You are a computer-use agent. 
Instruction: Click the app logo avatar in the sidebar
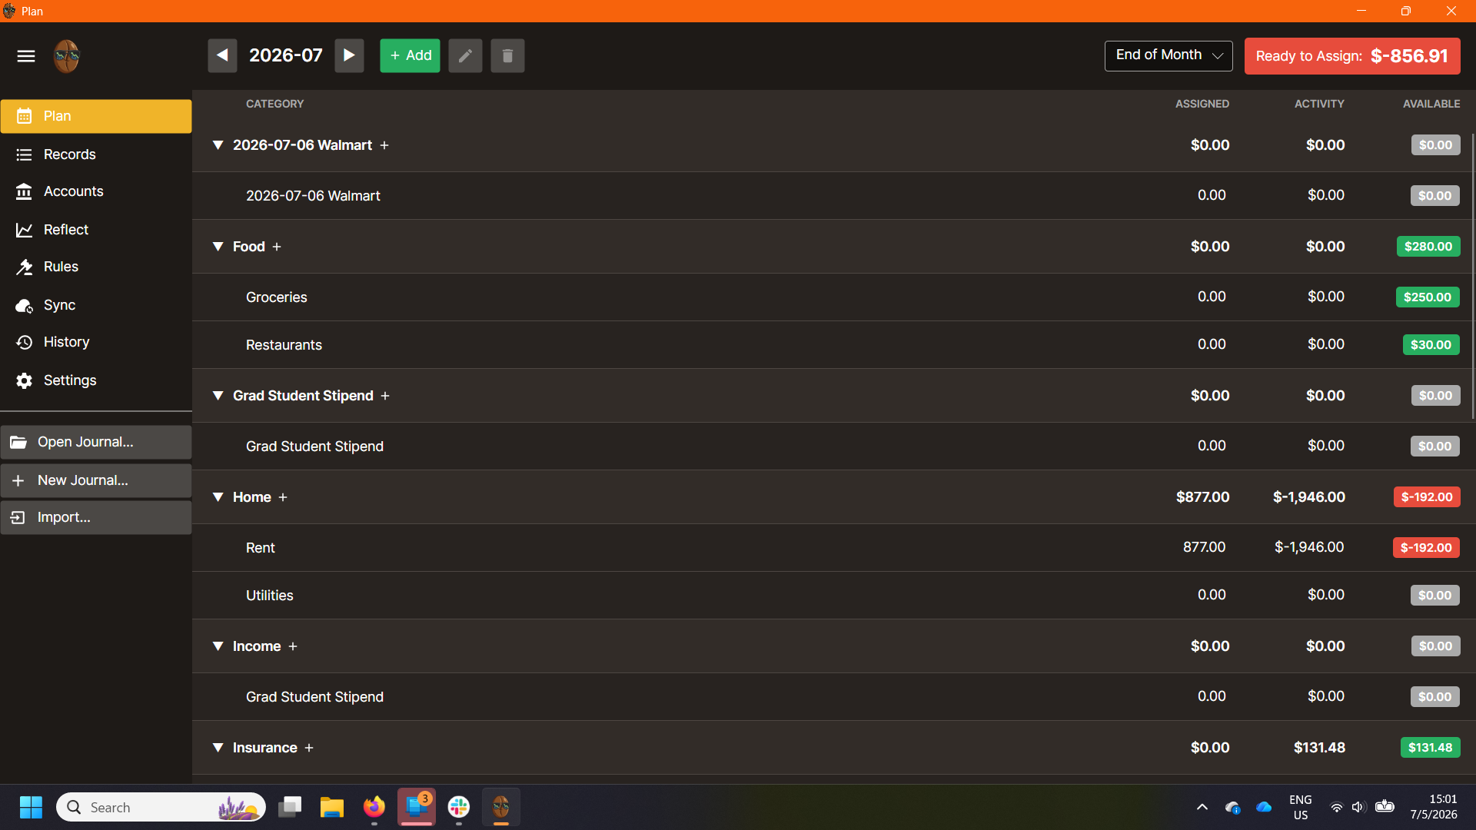click(67, 56)
